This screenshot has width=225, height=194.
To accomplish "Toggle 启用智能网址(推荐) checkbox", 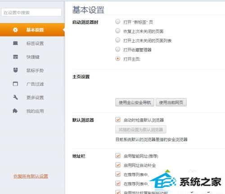I will (x=118, y=156).
